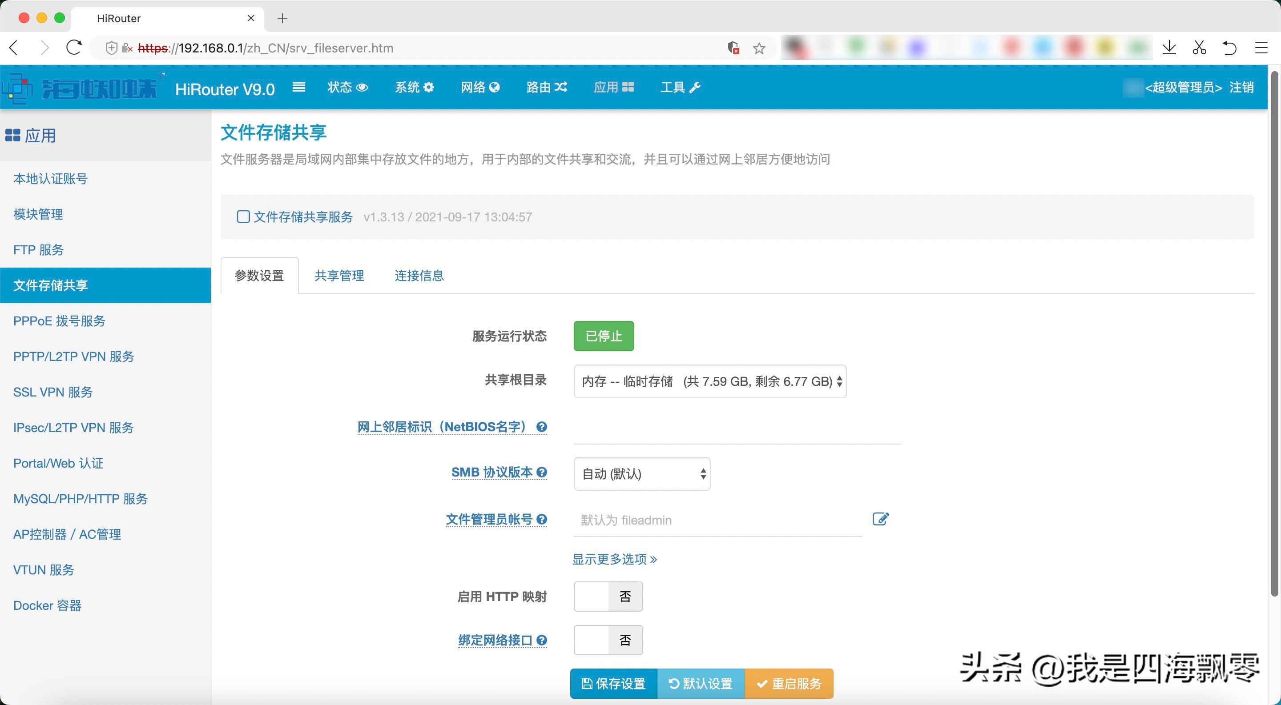The image size is (1281, 705).
Task: Open the 共享根目录 storage dropdown
Action: pyautogui.click(x=709, y=381)
